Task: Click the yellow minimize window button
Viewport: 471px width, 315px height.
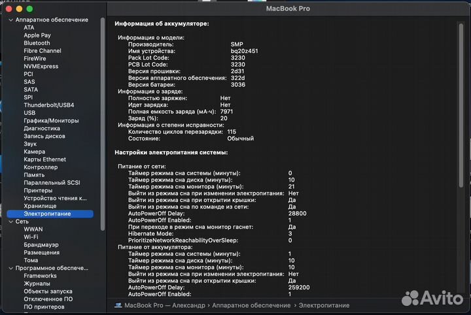Action: click(x=19, y=9)
